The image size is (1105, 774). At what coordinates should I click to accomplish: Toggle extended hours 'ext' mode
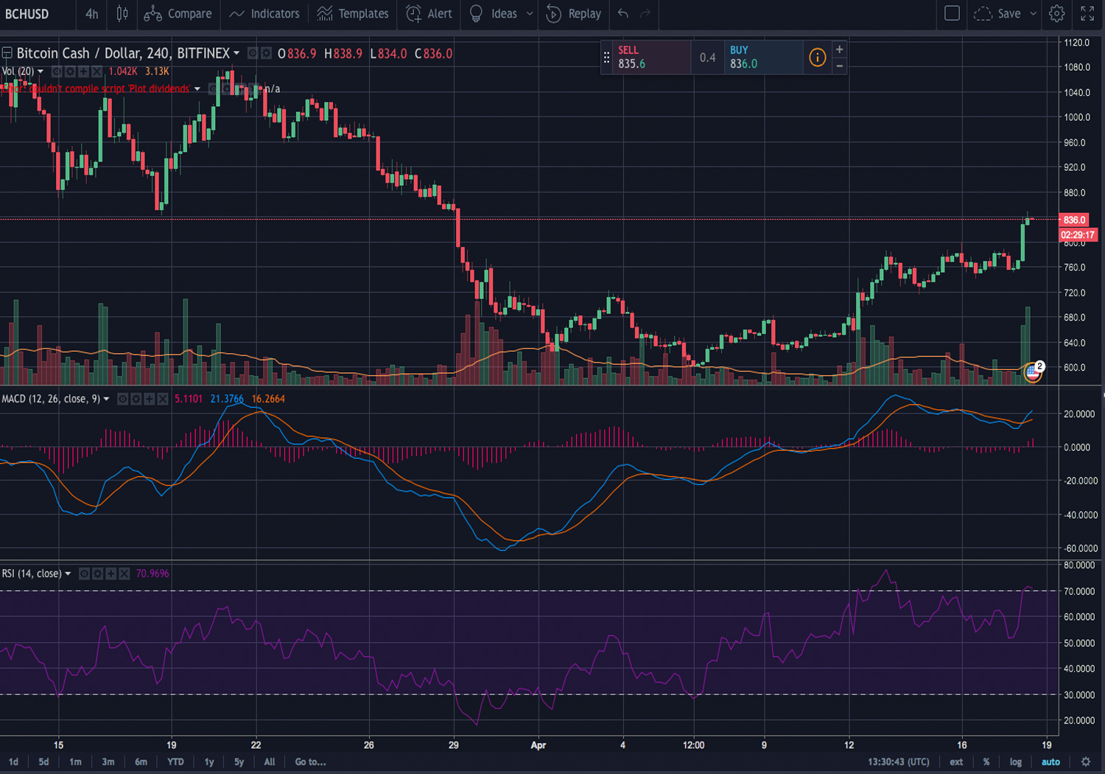pyautogui.click(x=956, y=761)
